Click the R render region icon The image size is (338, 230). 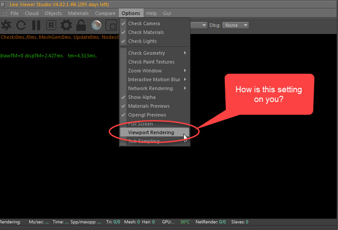pyautogui.click(x=51, y=25)
